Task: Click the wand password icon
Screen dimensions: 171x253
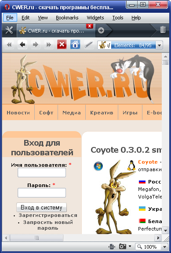Action: pyautogui.click(x=89, y=45)
